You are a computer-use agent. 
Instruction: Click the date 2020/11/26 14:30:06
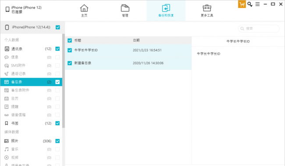click(x=148, y=63)
